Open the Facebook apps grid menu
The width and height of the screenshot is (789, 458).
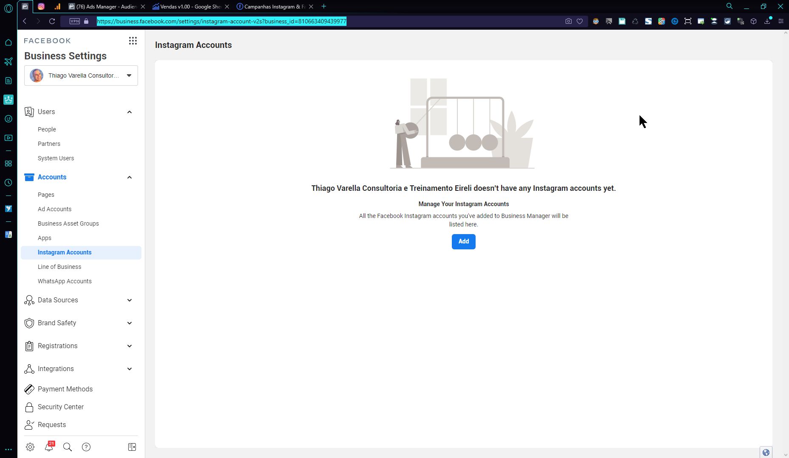[133, 41]
